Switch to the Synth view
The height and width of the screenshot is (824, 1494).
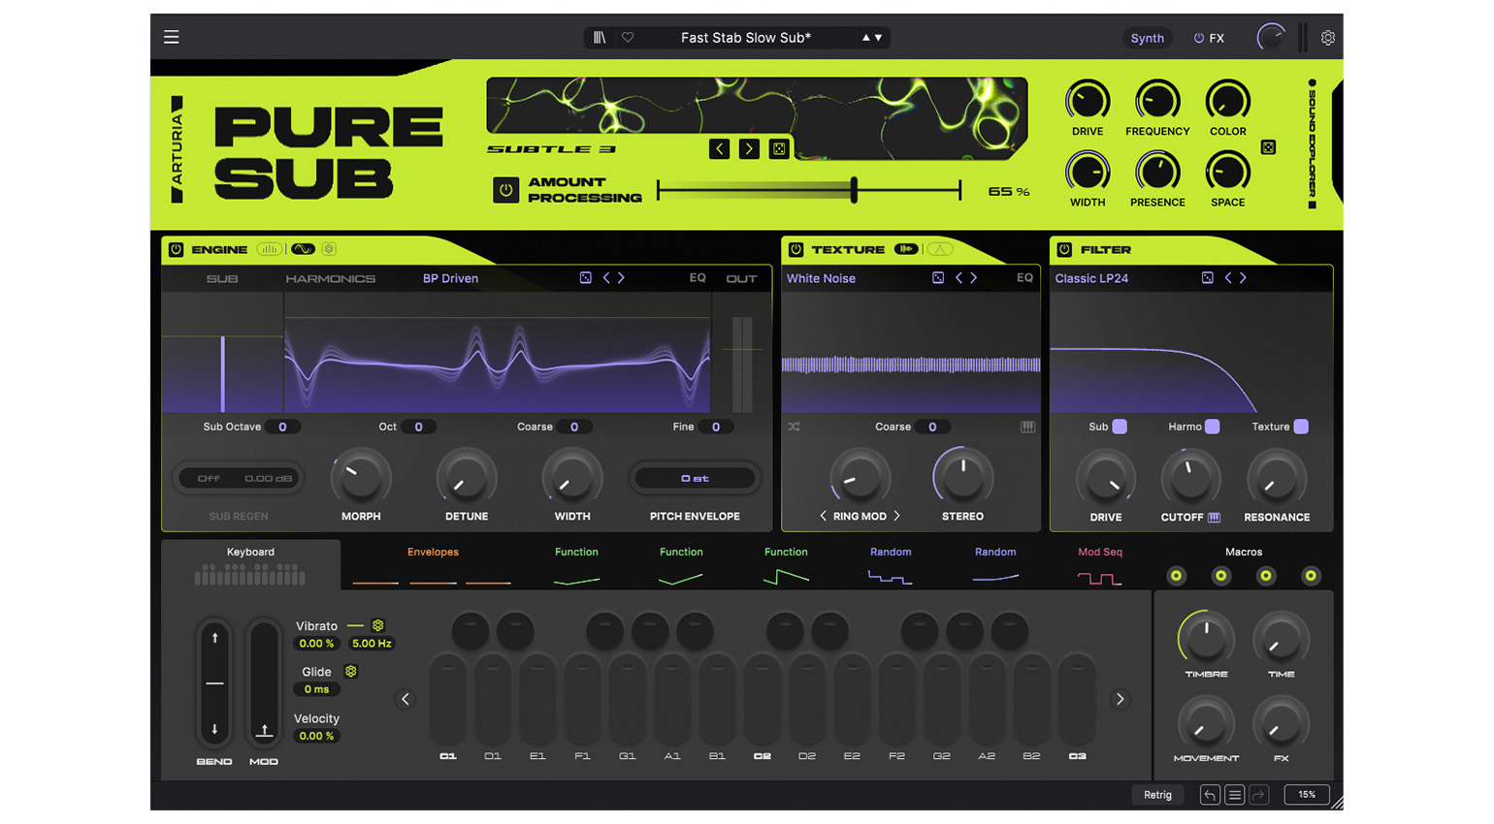pos(1147,39)
